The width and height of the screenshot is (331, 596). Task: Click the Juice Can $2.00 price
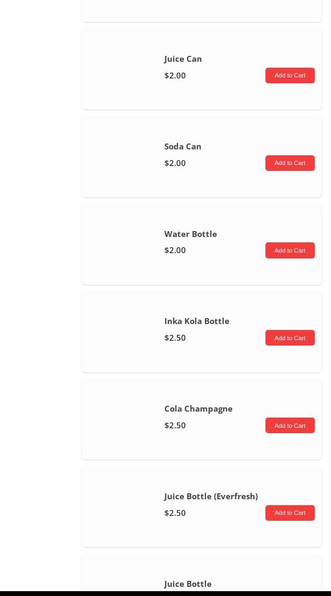click(175, 75)
